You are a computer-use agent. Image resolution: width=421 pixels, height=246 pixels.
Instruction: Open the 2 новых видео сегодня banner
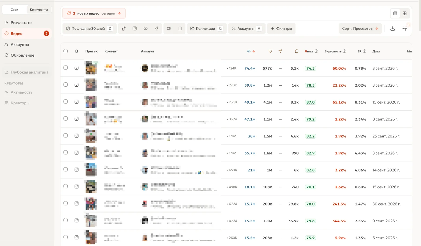94,13
